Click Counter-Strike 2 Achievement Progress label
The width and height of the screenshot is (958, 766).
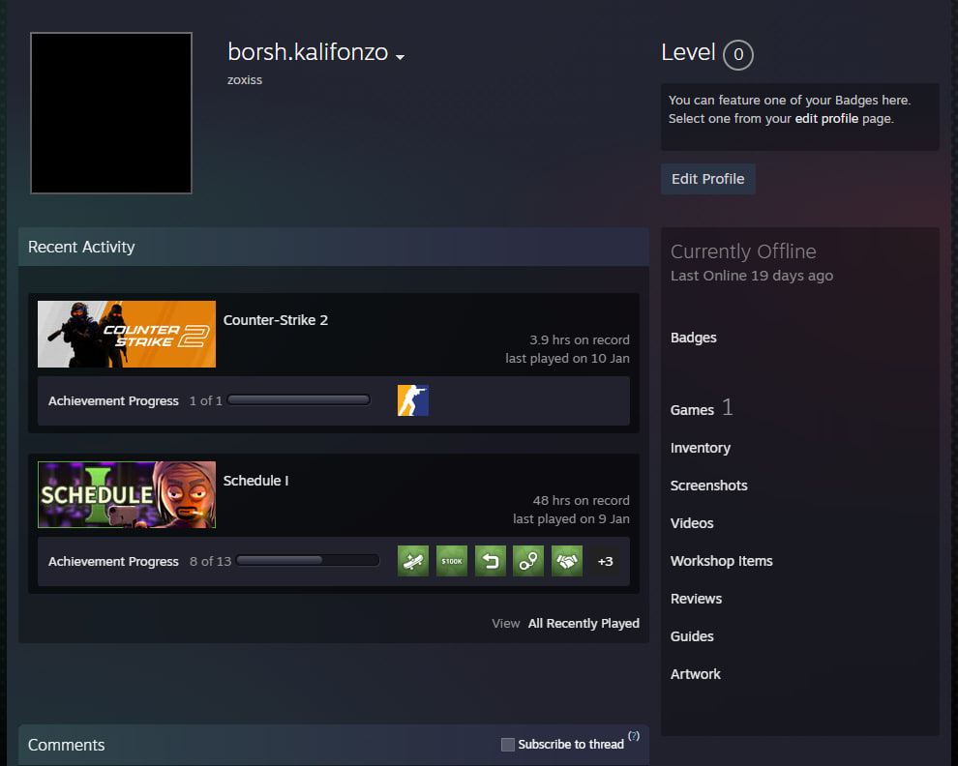[113, 401]
